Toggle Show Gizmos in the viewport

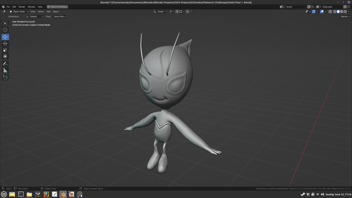(314, 11)
